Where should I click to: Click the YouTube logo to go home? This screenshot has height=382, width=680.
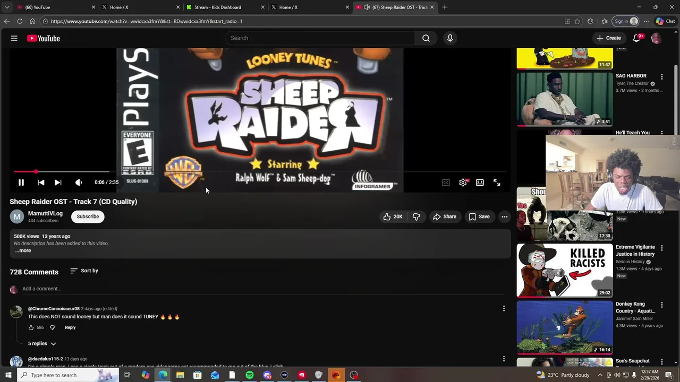click(43, 38)
